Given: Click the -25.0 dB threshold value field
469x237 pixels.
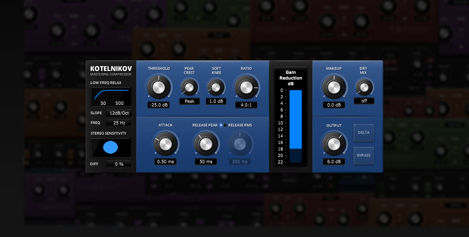Looking at the screenshot, I should click(159, 105).
